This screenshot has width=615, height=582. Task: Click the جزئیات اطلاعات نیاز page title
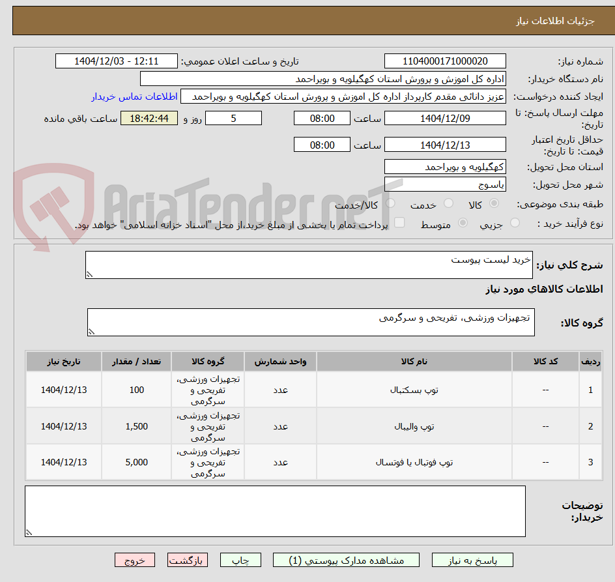(554, 21)
